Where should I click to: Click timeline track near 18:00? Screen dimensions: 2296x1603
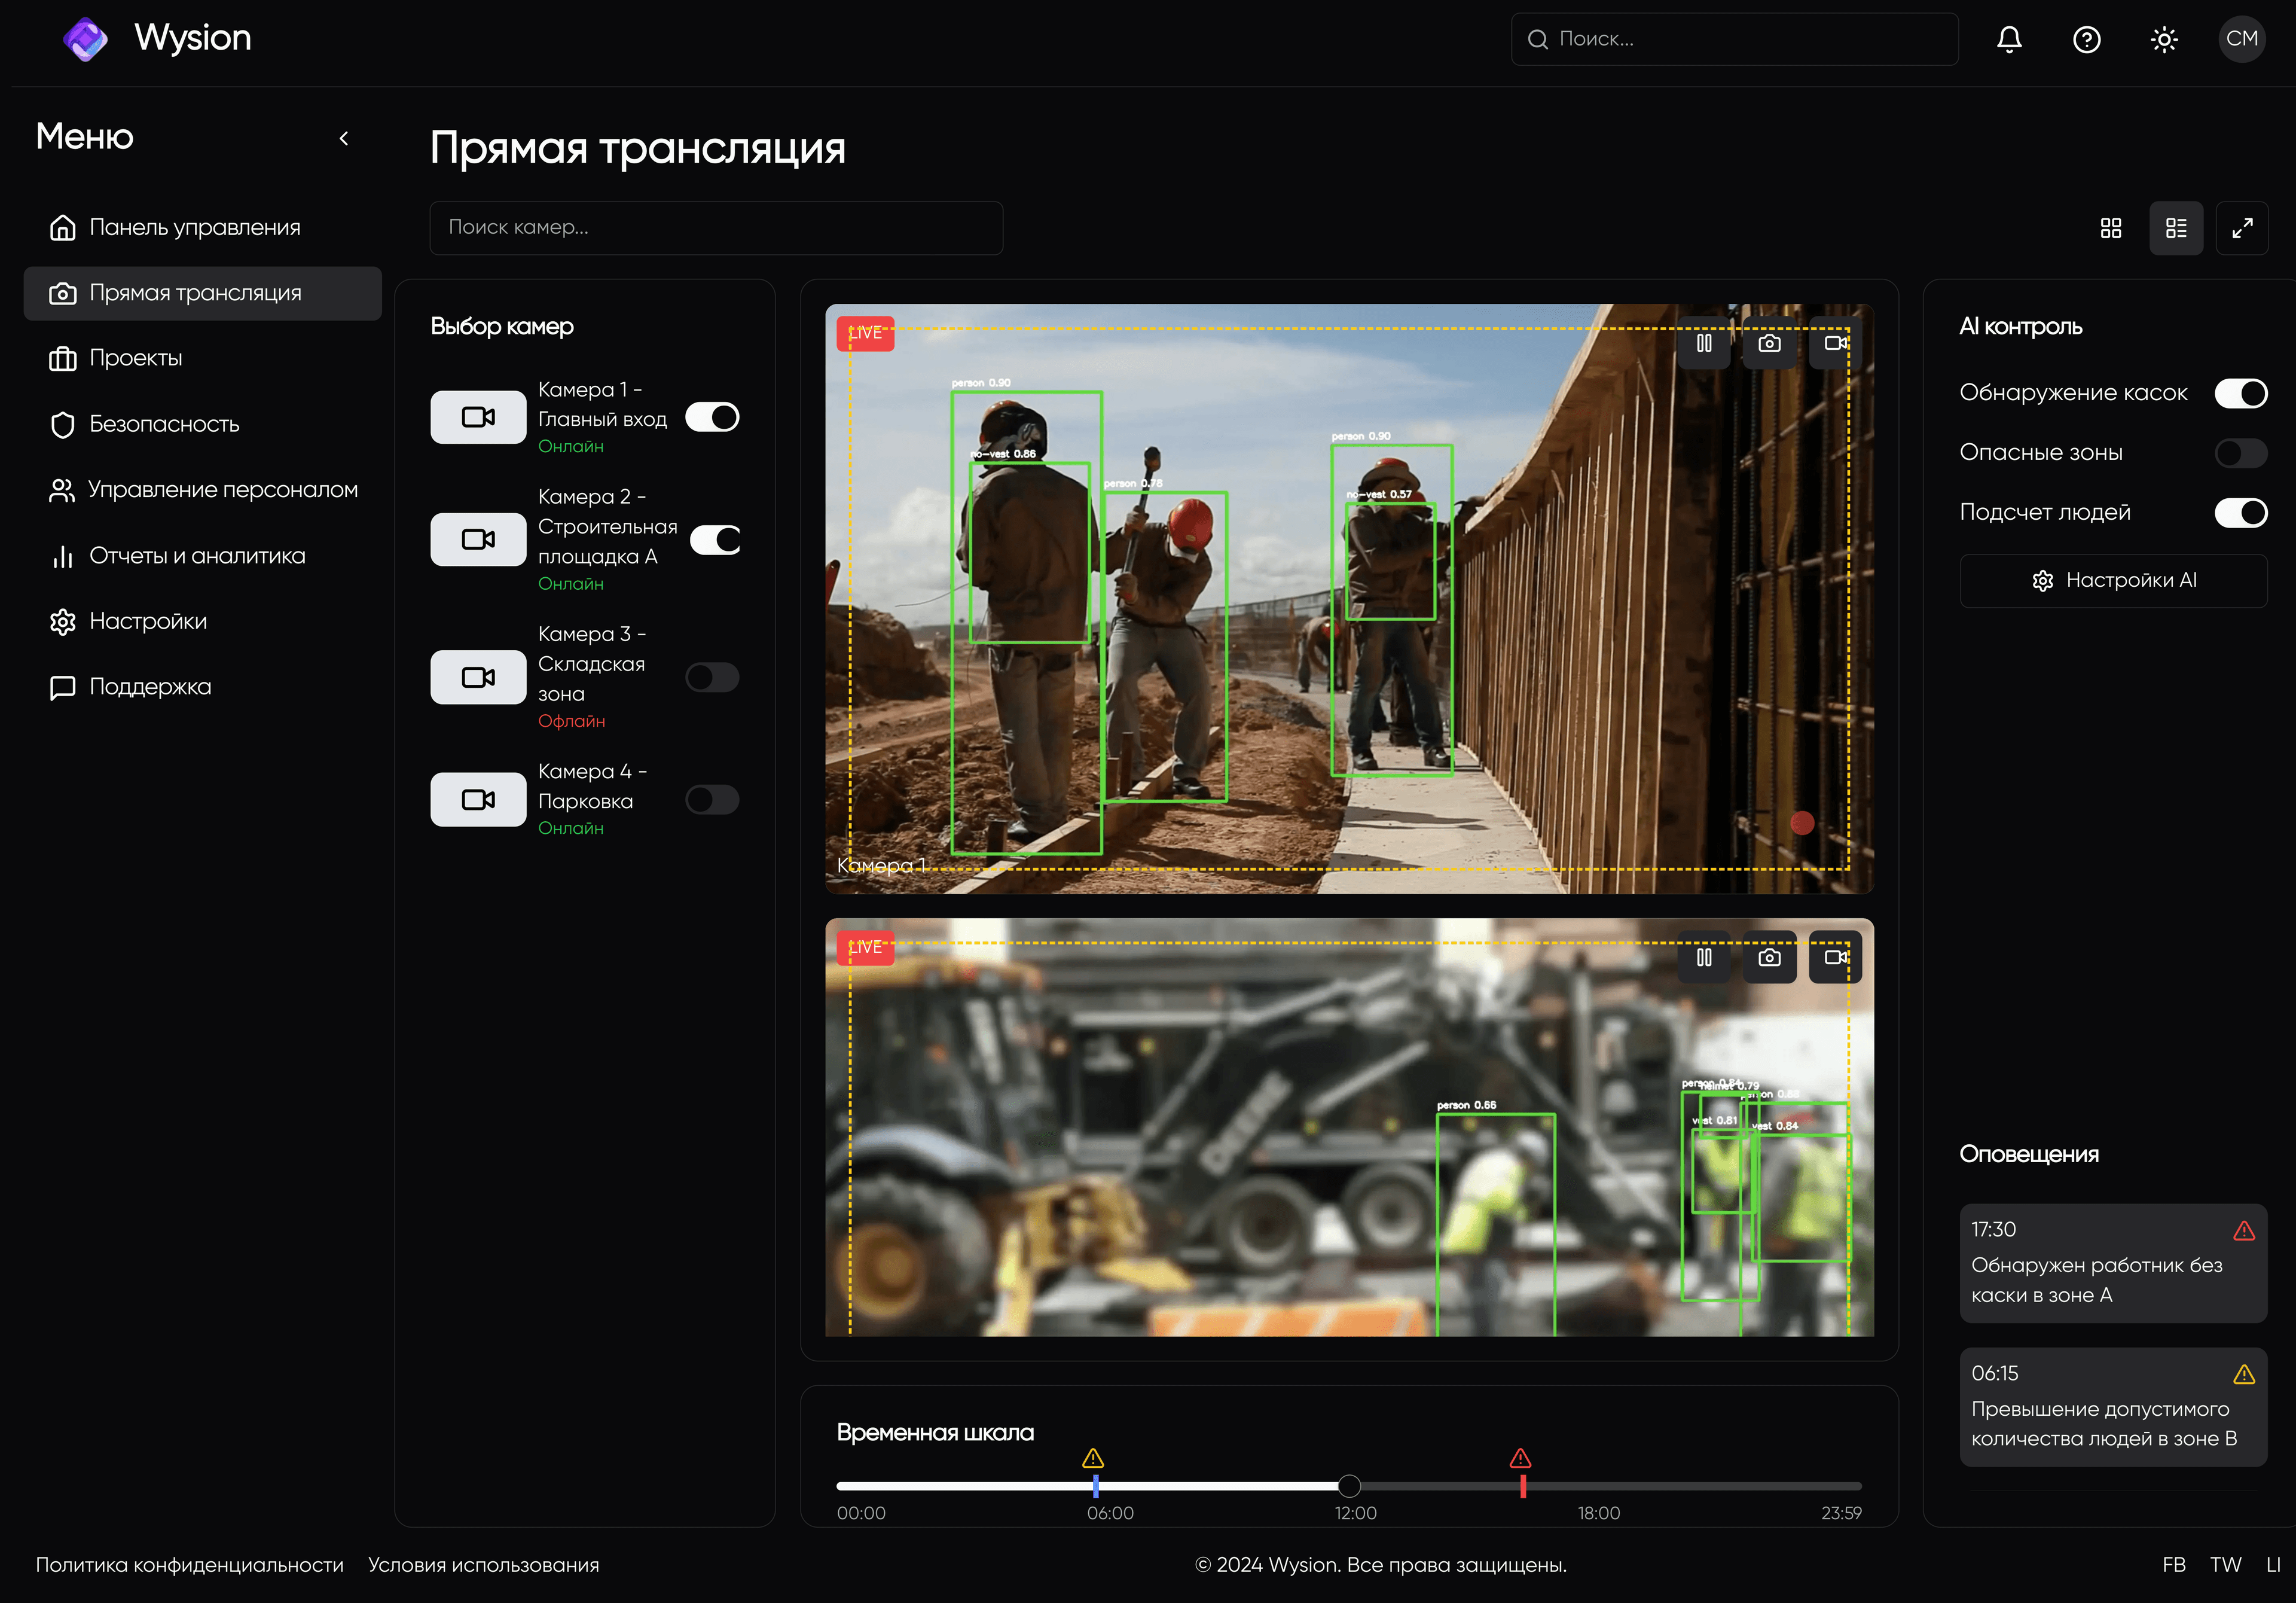(1599, 1486)
